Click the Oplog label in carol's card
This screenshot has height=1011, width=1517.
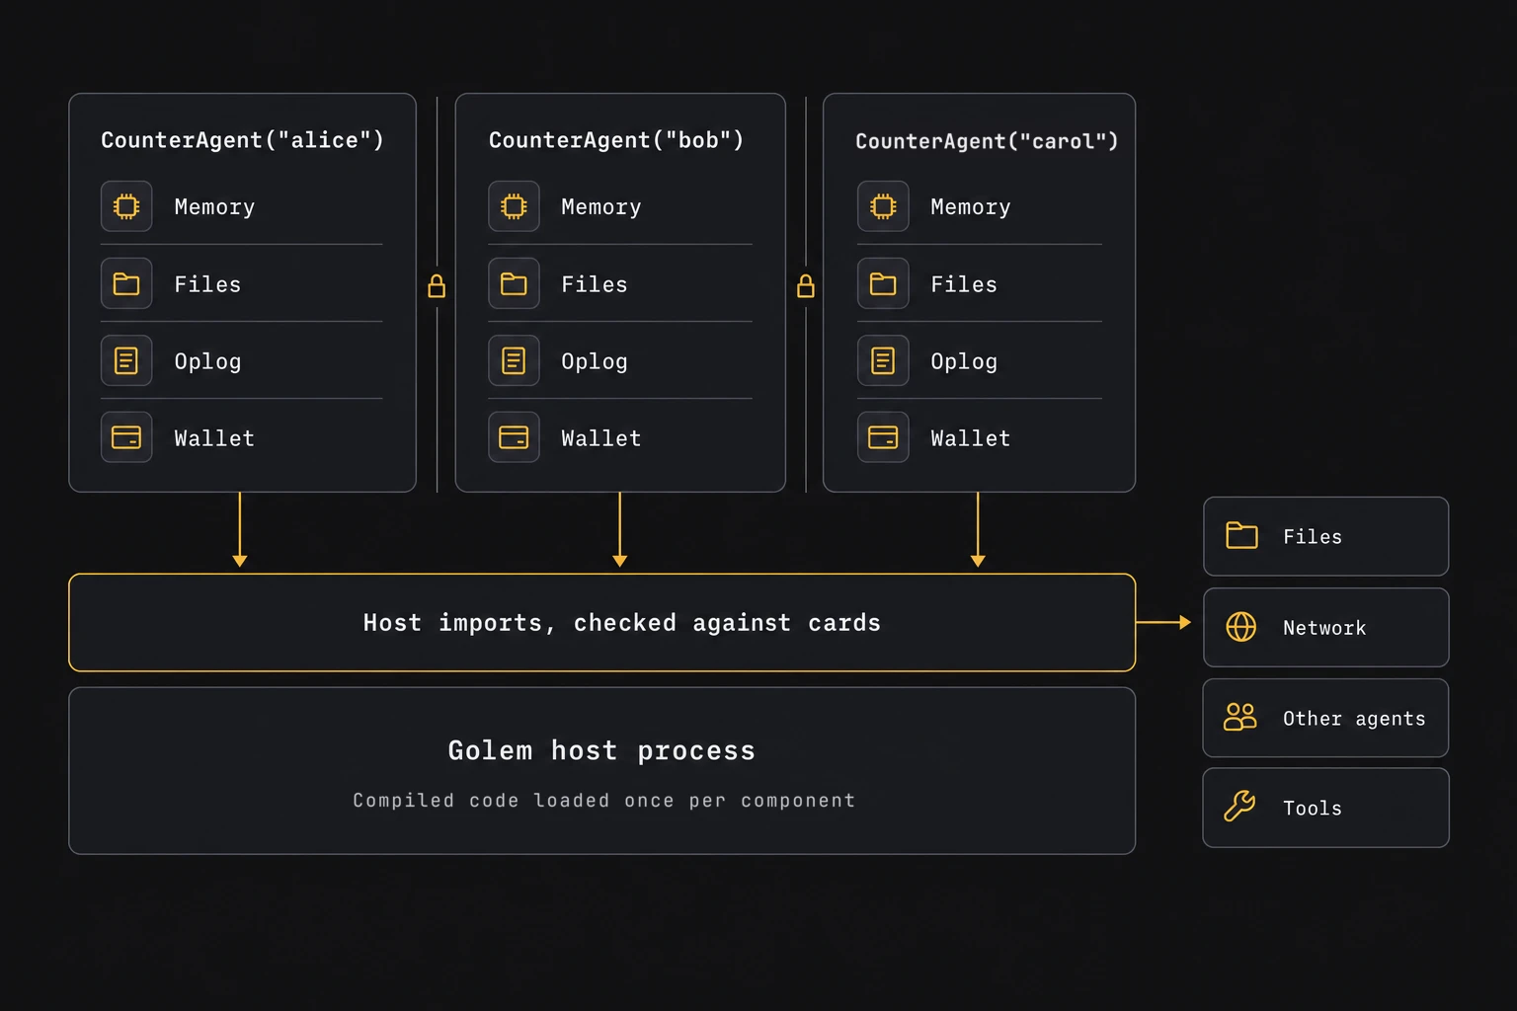tap(964, 362)
